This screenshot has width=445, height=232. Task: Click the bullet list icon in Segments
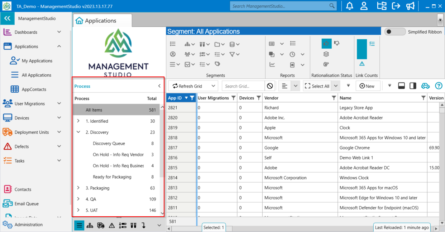point(173,44)
